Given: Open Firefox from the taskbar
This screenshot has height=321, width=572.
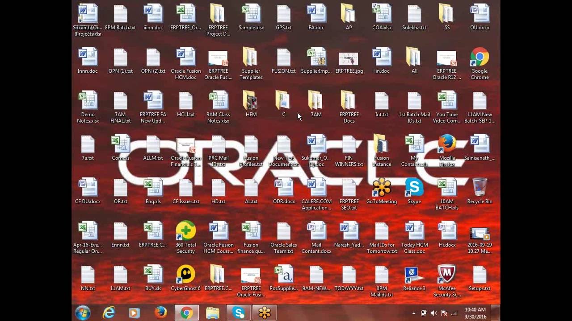Looking at the screenshot, I should point(160,313).
